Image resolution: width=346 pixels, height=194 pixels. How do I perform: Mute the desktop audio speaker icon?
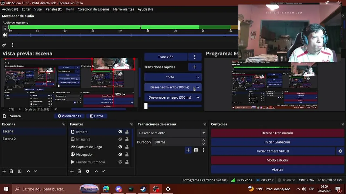click(x=5, y=35)
